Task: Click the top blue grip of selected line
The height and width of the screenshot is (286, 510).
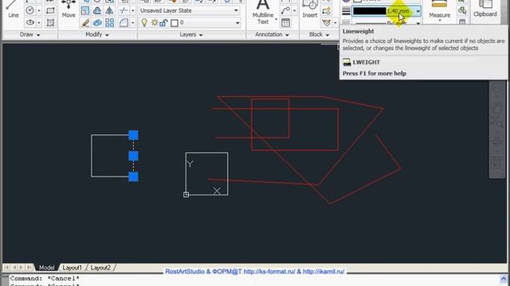Action: click(133, 135)
